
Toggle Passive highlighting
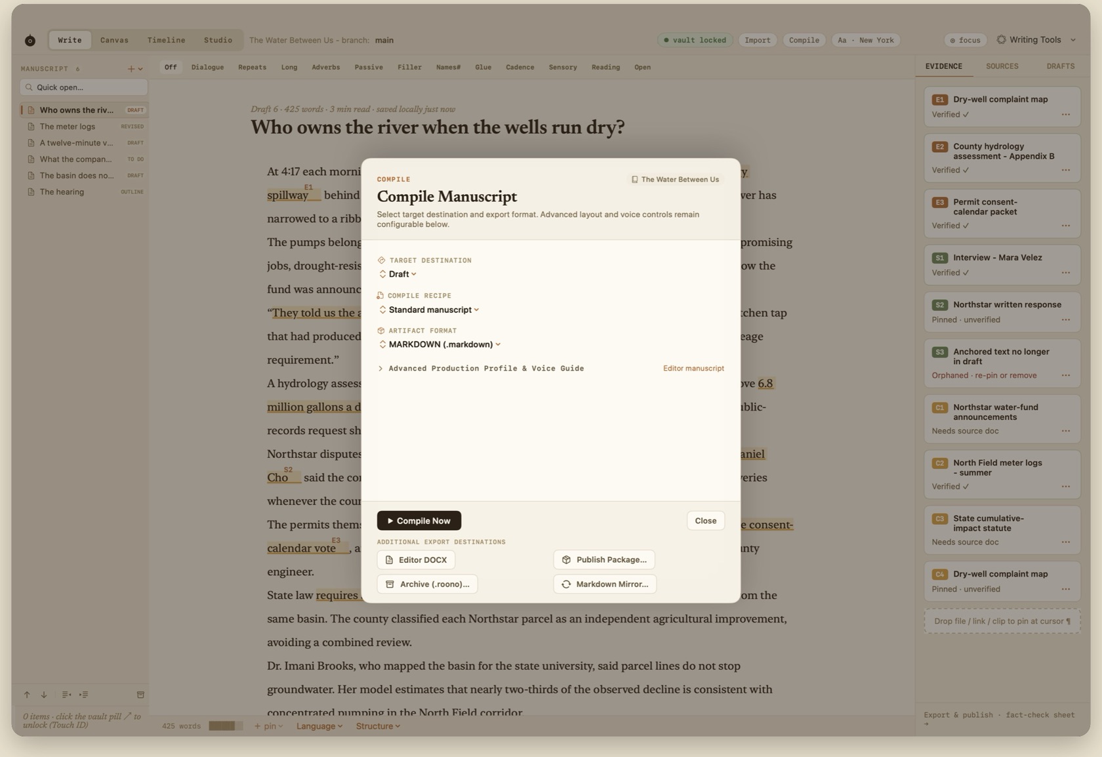(369, 68)
